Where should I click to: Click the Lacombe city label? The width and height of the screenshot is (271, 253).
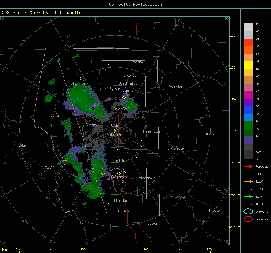(130, 76)
